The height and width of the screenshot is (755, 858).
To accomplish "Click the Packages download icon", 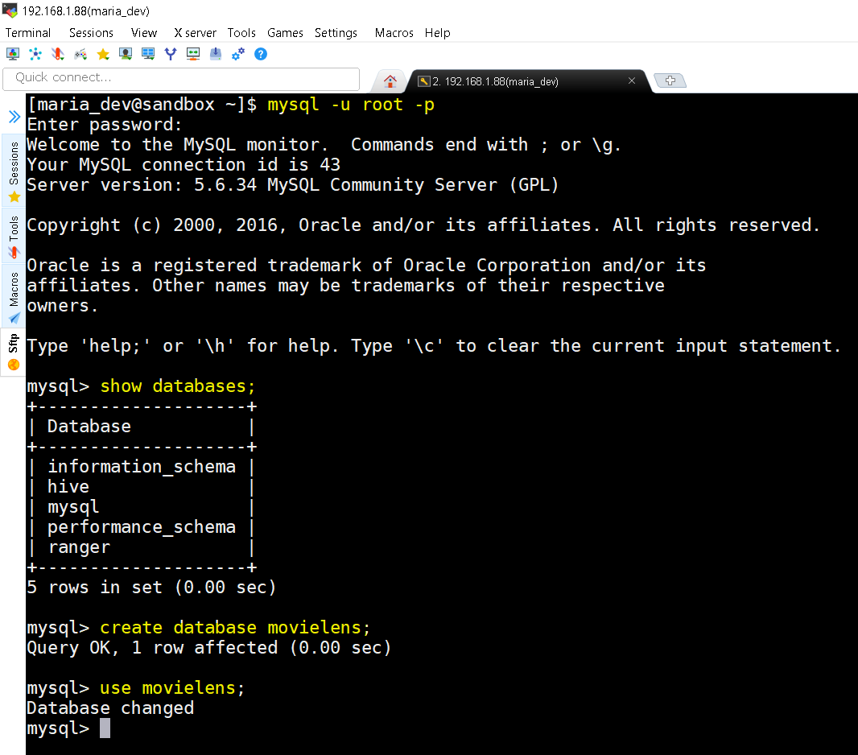I will [216, 54].
